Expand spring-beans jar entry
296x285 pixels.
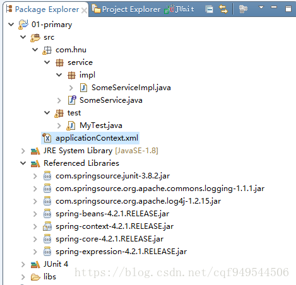(35, 214)
